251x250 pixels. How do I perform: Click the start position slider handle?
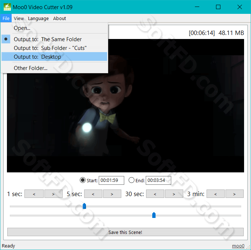pos(85,206)
